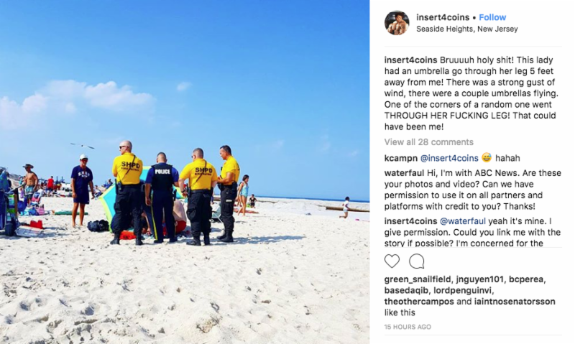The width and height of the screenshot is (575, 344).
Task: Open lordpenguinvi liker profile
Action: coord(463,291)
